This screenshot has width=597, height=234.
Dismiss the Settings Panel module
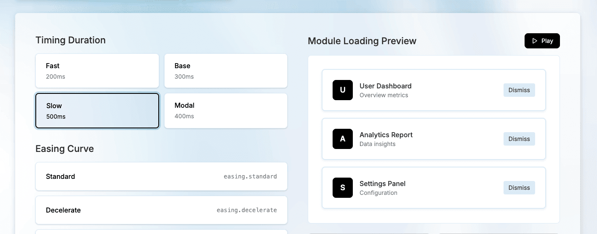[519, 188]
